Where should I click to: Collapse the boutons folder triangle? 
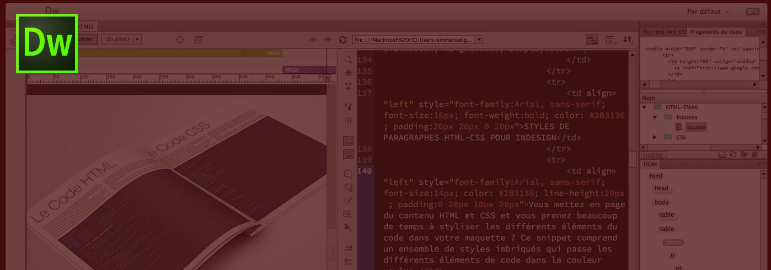click(x=655, y=117)
